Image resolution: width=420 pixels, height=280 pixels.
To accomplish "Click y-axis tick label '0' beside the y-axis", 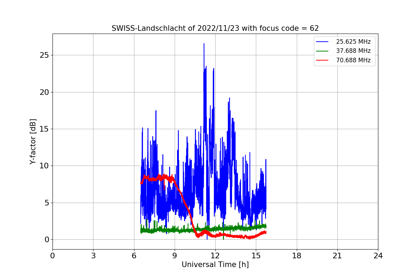I will coord(47,239).
